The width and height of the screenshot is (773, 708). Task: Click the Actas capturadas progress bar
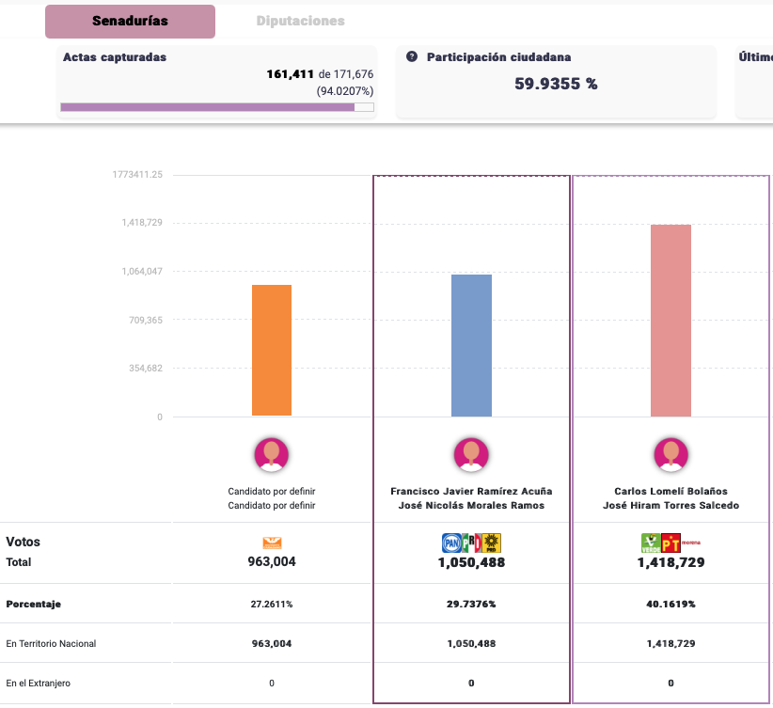(216, 107)
